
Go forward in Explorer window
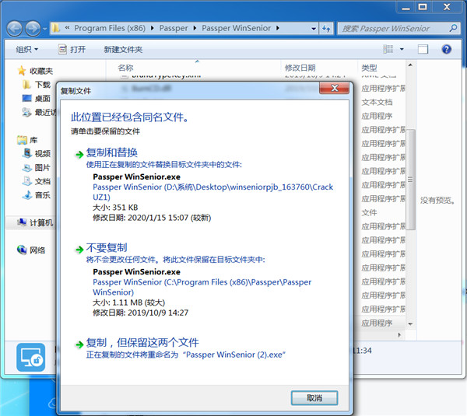(33, 29)
